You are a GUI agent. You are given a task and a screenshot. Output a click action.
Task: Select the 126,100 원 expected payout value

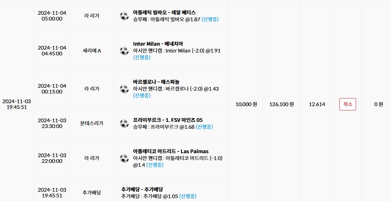pyautogui.click(x=281, y=104)
